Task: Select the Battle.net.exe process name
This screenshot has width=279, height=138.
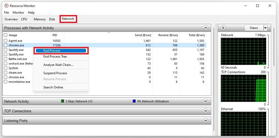Action: click(18, 59)
